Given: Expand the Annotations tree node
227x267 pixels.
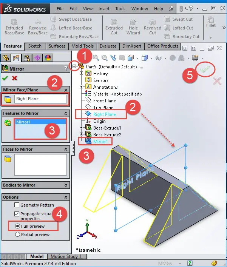Looking at the screenshot, I should click(x=82, y=87).
